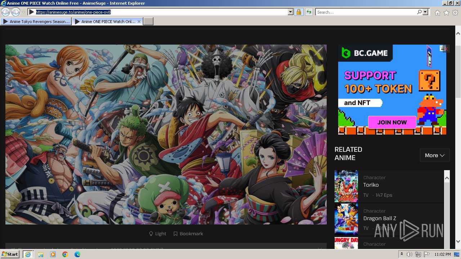Expand the More dropdown in Related Anime
The image size is (461, 259).
click(435, 155)
